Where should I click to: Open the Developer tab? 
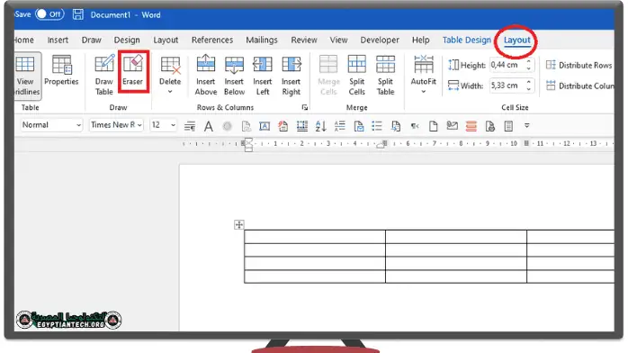point(380,40)
